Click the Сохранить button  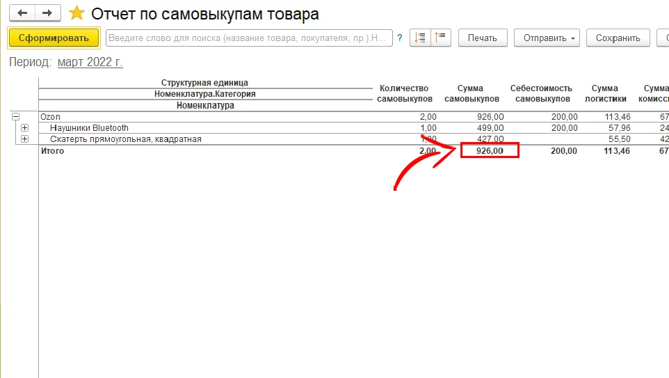(618, 38)
